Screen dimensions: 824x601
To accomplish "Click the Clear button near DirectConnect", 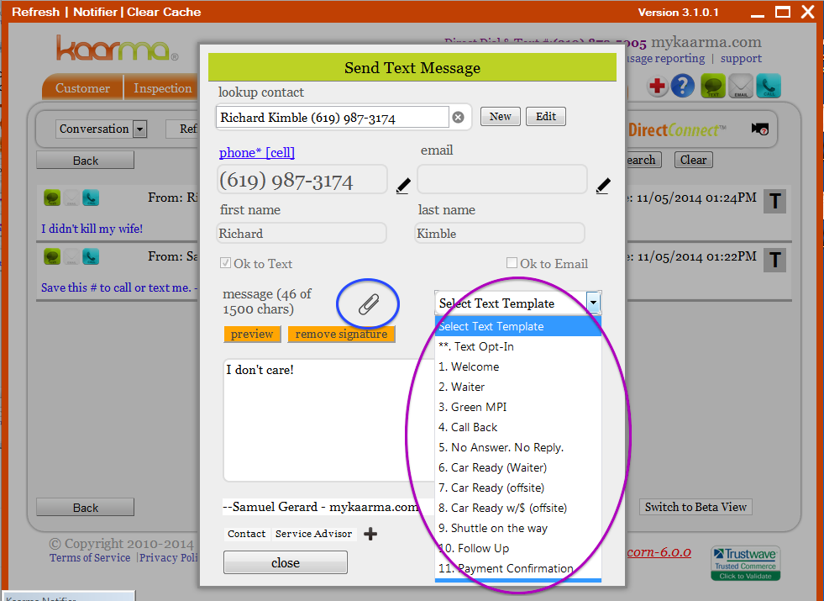I will click(693, 160).
